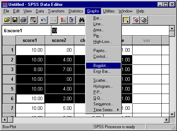Close the open Graphs menu
The height and width of the screenshot is (131, 177).
click(x=93, y=11)
